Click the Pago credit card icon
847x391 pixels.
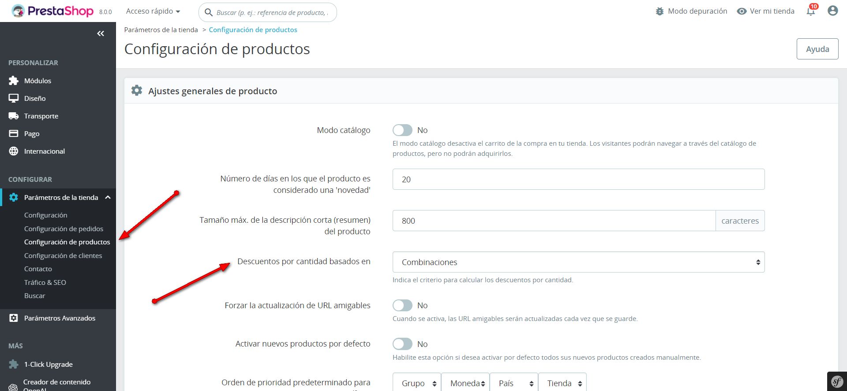(x=14, y=133)
